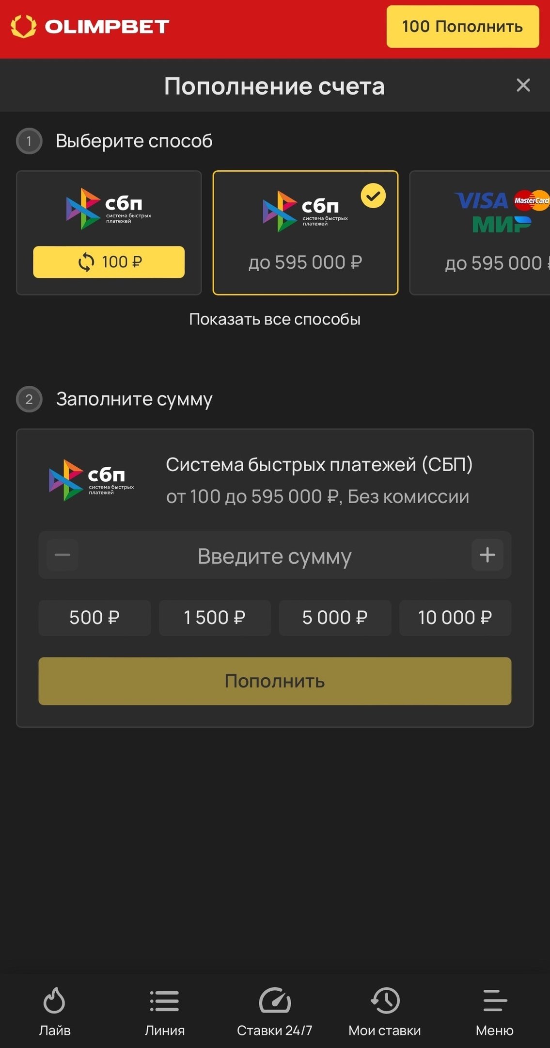
Task: Choose the 500 ₽ preset amount
Action: coord(94,618)
